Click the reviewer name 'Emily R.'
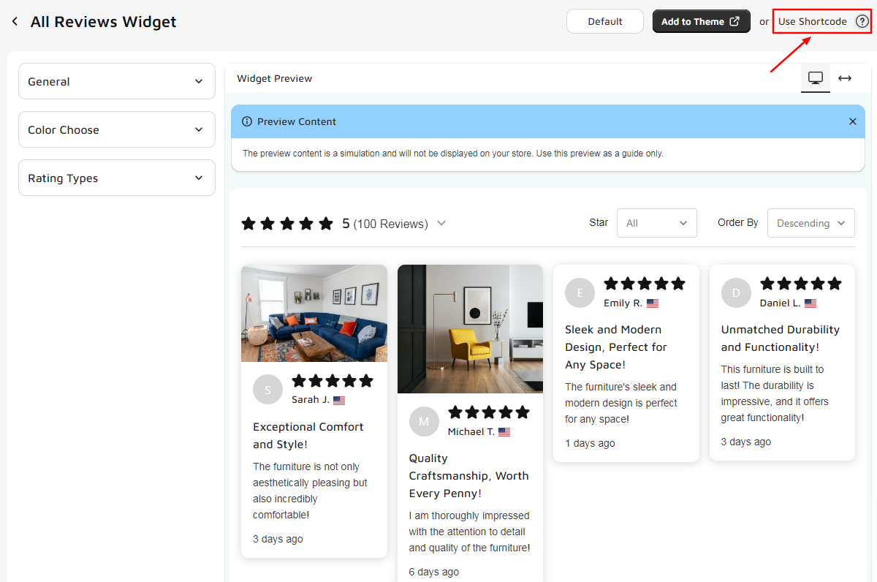This screenshot has width=877, height=582. point(623,303)
